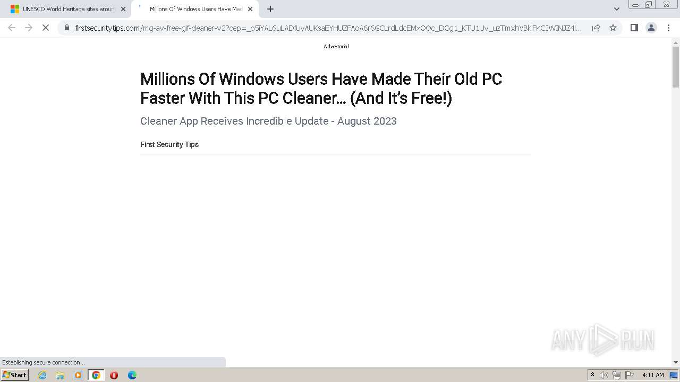Show hidden system tray icons

click(592, 375)
